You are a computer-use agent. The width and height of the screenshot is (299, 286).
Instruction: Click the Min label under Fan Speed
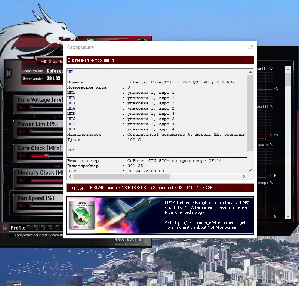point(22,206)
